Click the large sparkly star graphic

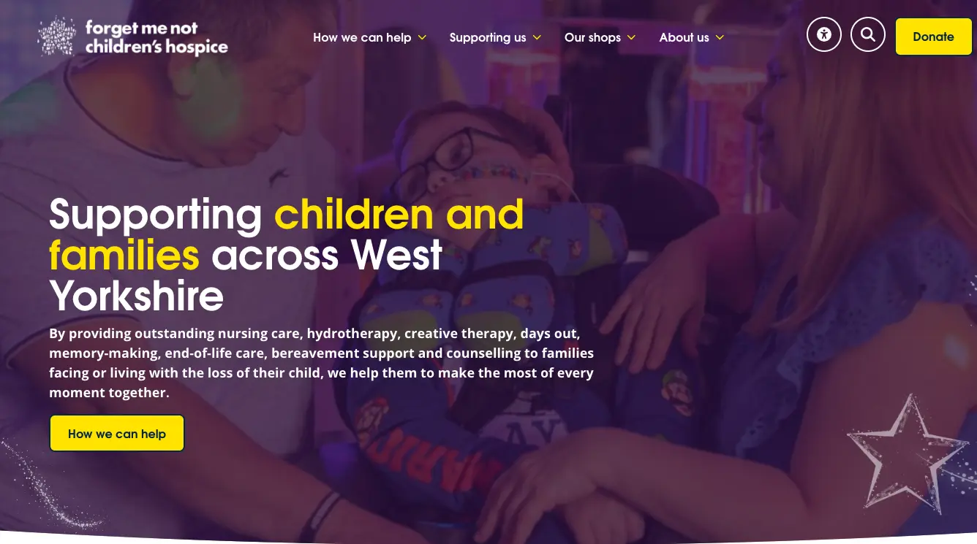point(905,454)
